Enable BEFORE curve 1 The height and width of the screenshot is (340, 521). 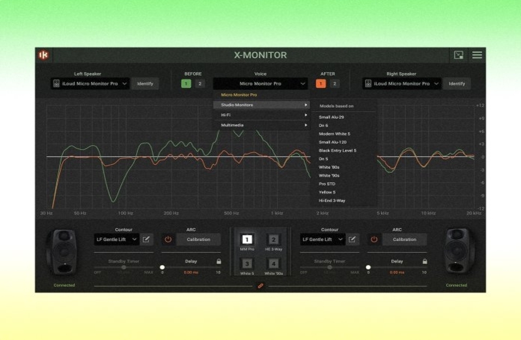186,84
